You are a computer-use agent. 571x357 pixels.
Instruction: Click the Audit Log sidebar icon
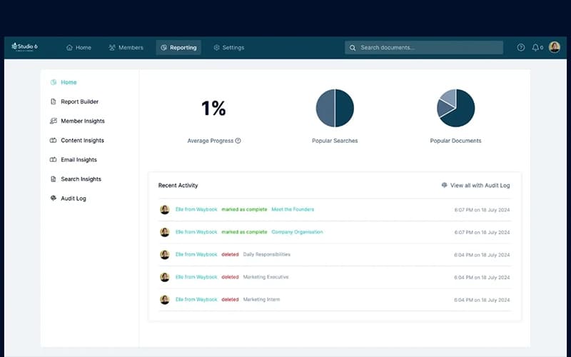54,198
